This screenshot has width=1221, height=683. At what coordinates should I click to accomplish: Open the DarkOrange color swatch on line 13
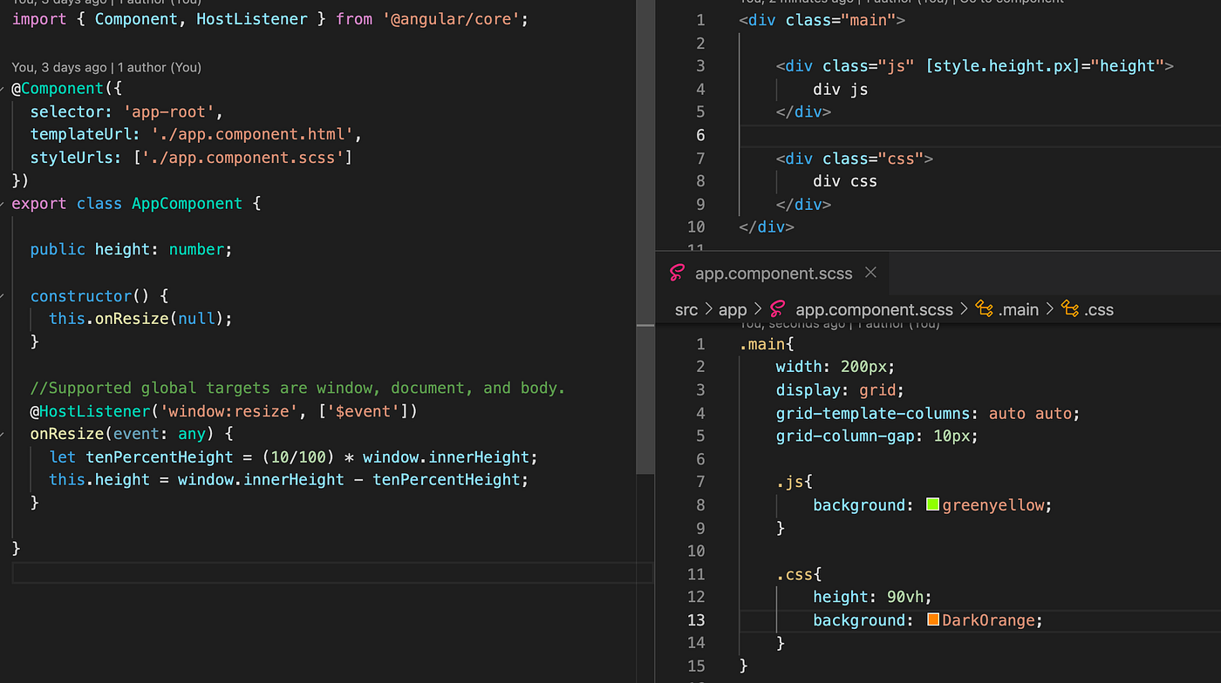[x=933, y=619]
